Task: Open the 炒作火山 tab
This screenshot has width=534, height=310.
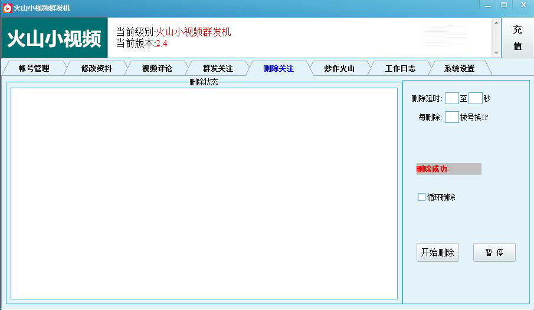Action: click(339, 68)
